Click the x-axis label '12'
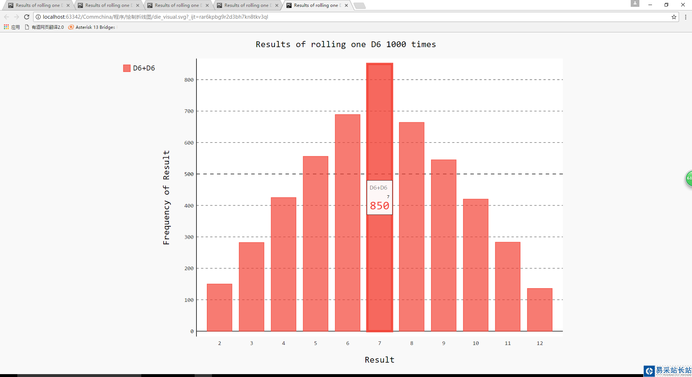The width and height of the screenshot is (692, 377). [540, 343]
